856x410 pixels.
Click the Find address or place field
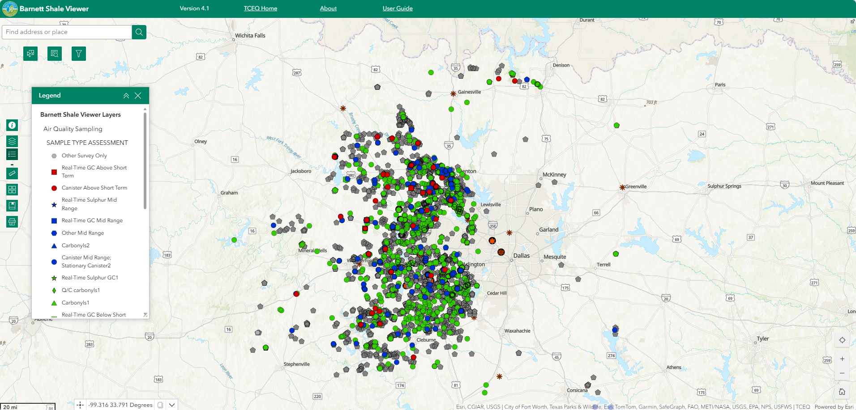coord(67,32)
